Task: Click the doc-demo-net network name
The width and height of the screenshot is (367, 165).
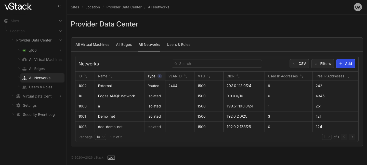Action: point(110,127)
